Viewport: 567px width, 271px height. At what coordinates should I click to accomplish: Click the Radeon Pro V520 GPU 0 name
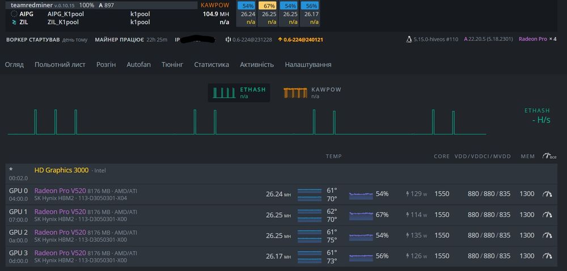point(60,191)
